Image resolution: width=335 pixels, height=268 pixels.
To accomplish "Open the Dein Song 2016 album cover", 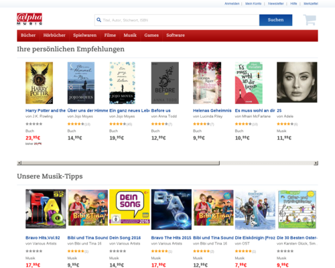I will click(129, 207).
